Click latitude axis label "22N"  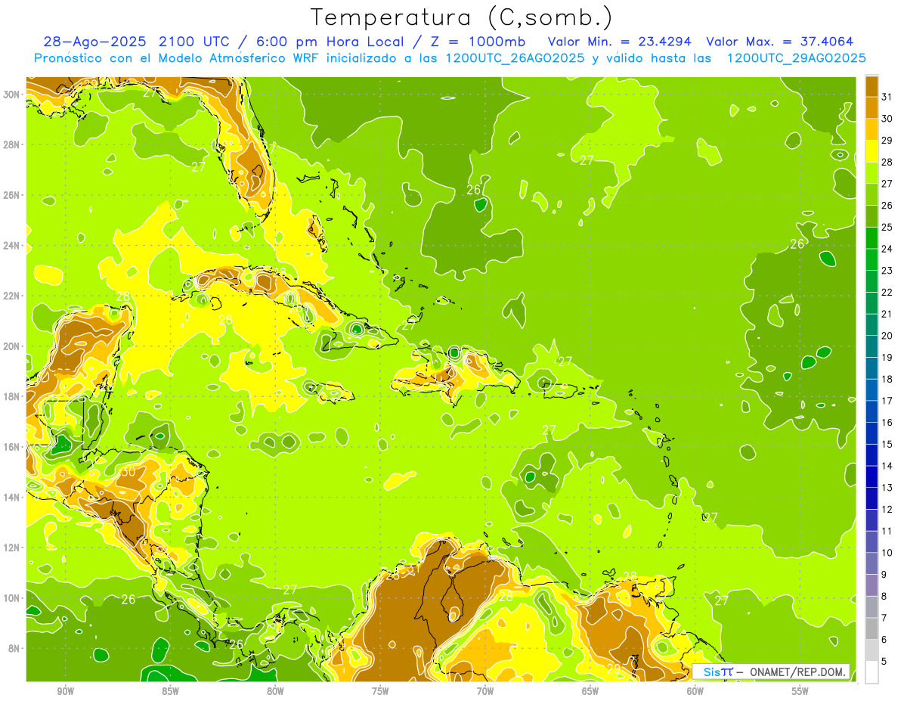point(11,296)
